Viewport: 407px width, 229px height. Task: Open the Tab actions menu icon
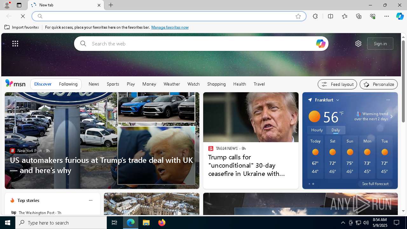coord(19,5)
